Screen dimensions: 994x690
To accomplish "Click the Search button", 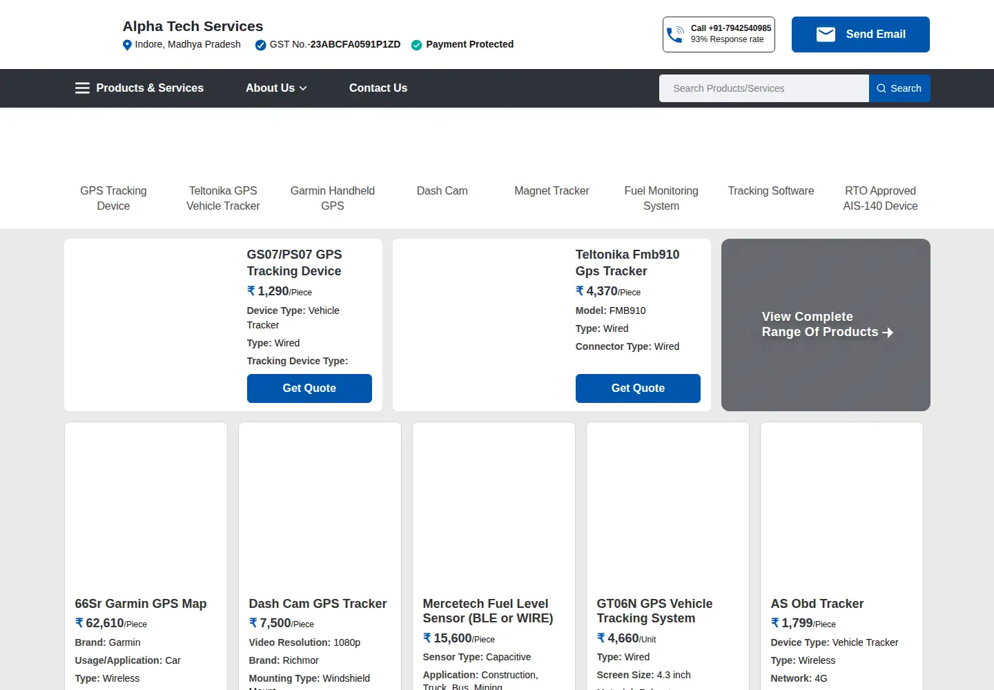I will click(x=899, y=88).
